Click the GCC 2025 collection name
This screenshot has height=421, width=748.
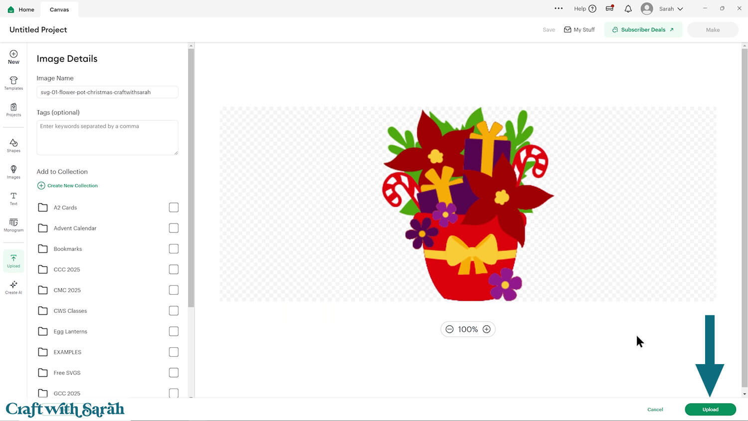coord(67,394)
